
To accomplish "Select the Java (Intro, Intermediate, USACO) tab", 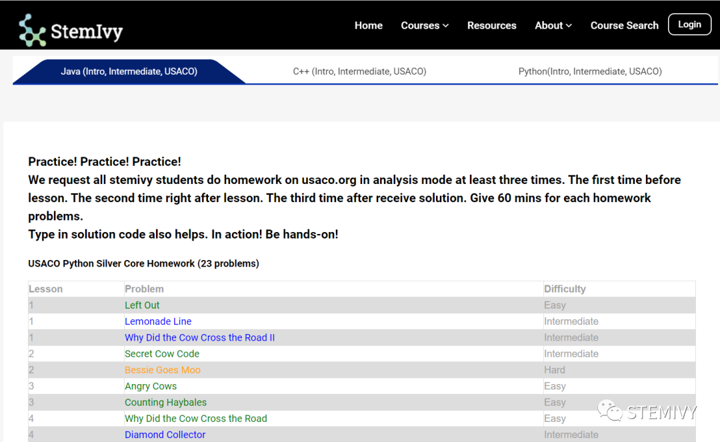I will [129, 71].
